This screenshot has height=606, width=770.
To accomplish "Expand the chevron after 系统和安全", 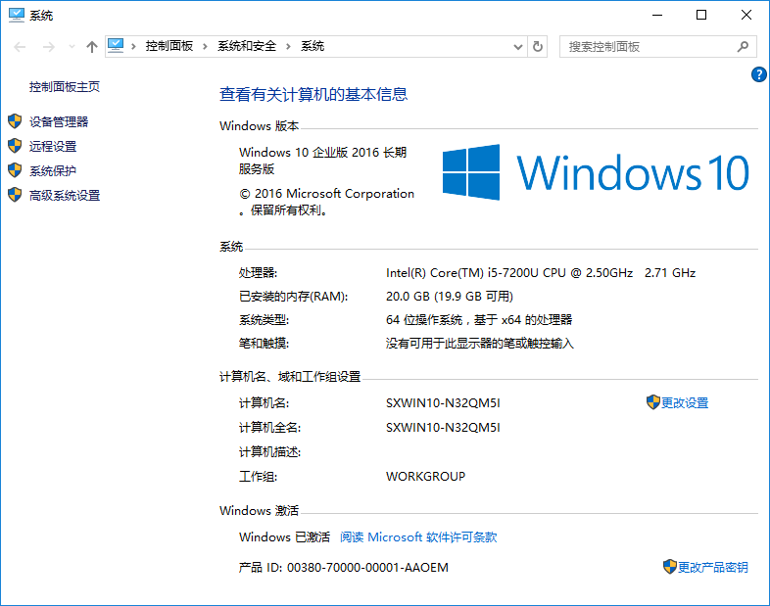I will (288, 47).
